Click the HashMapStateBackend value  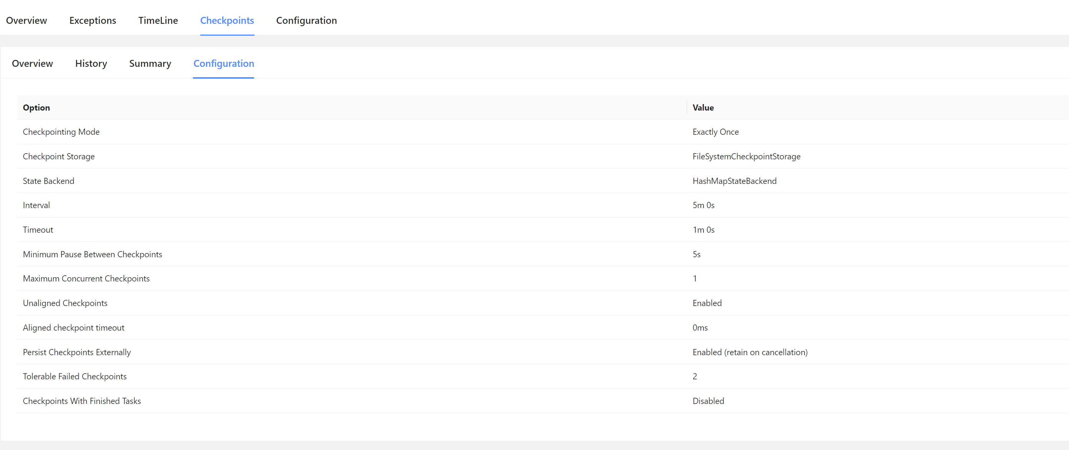(734, 181)
